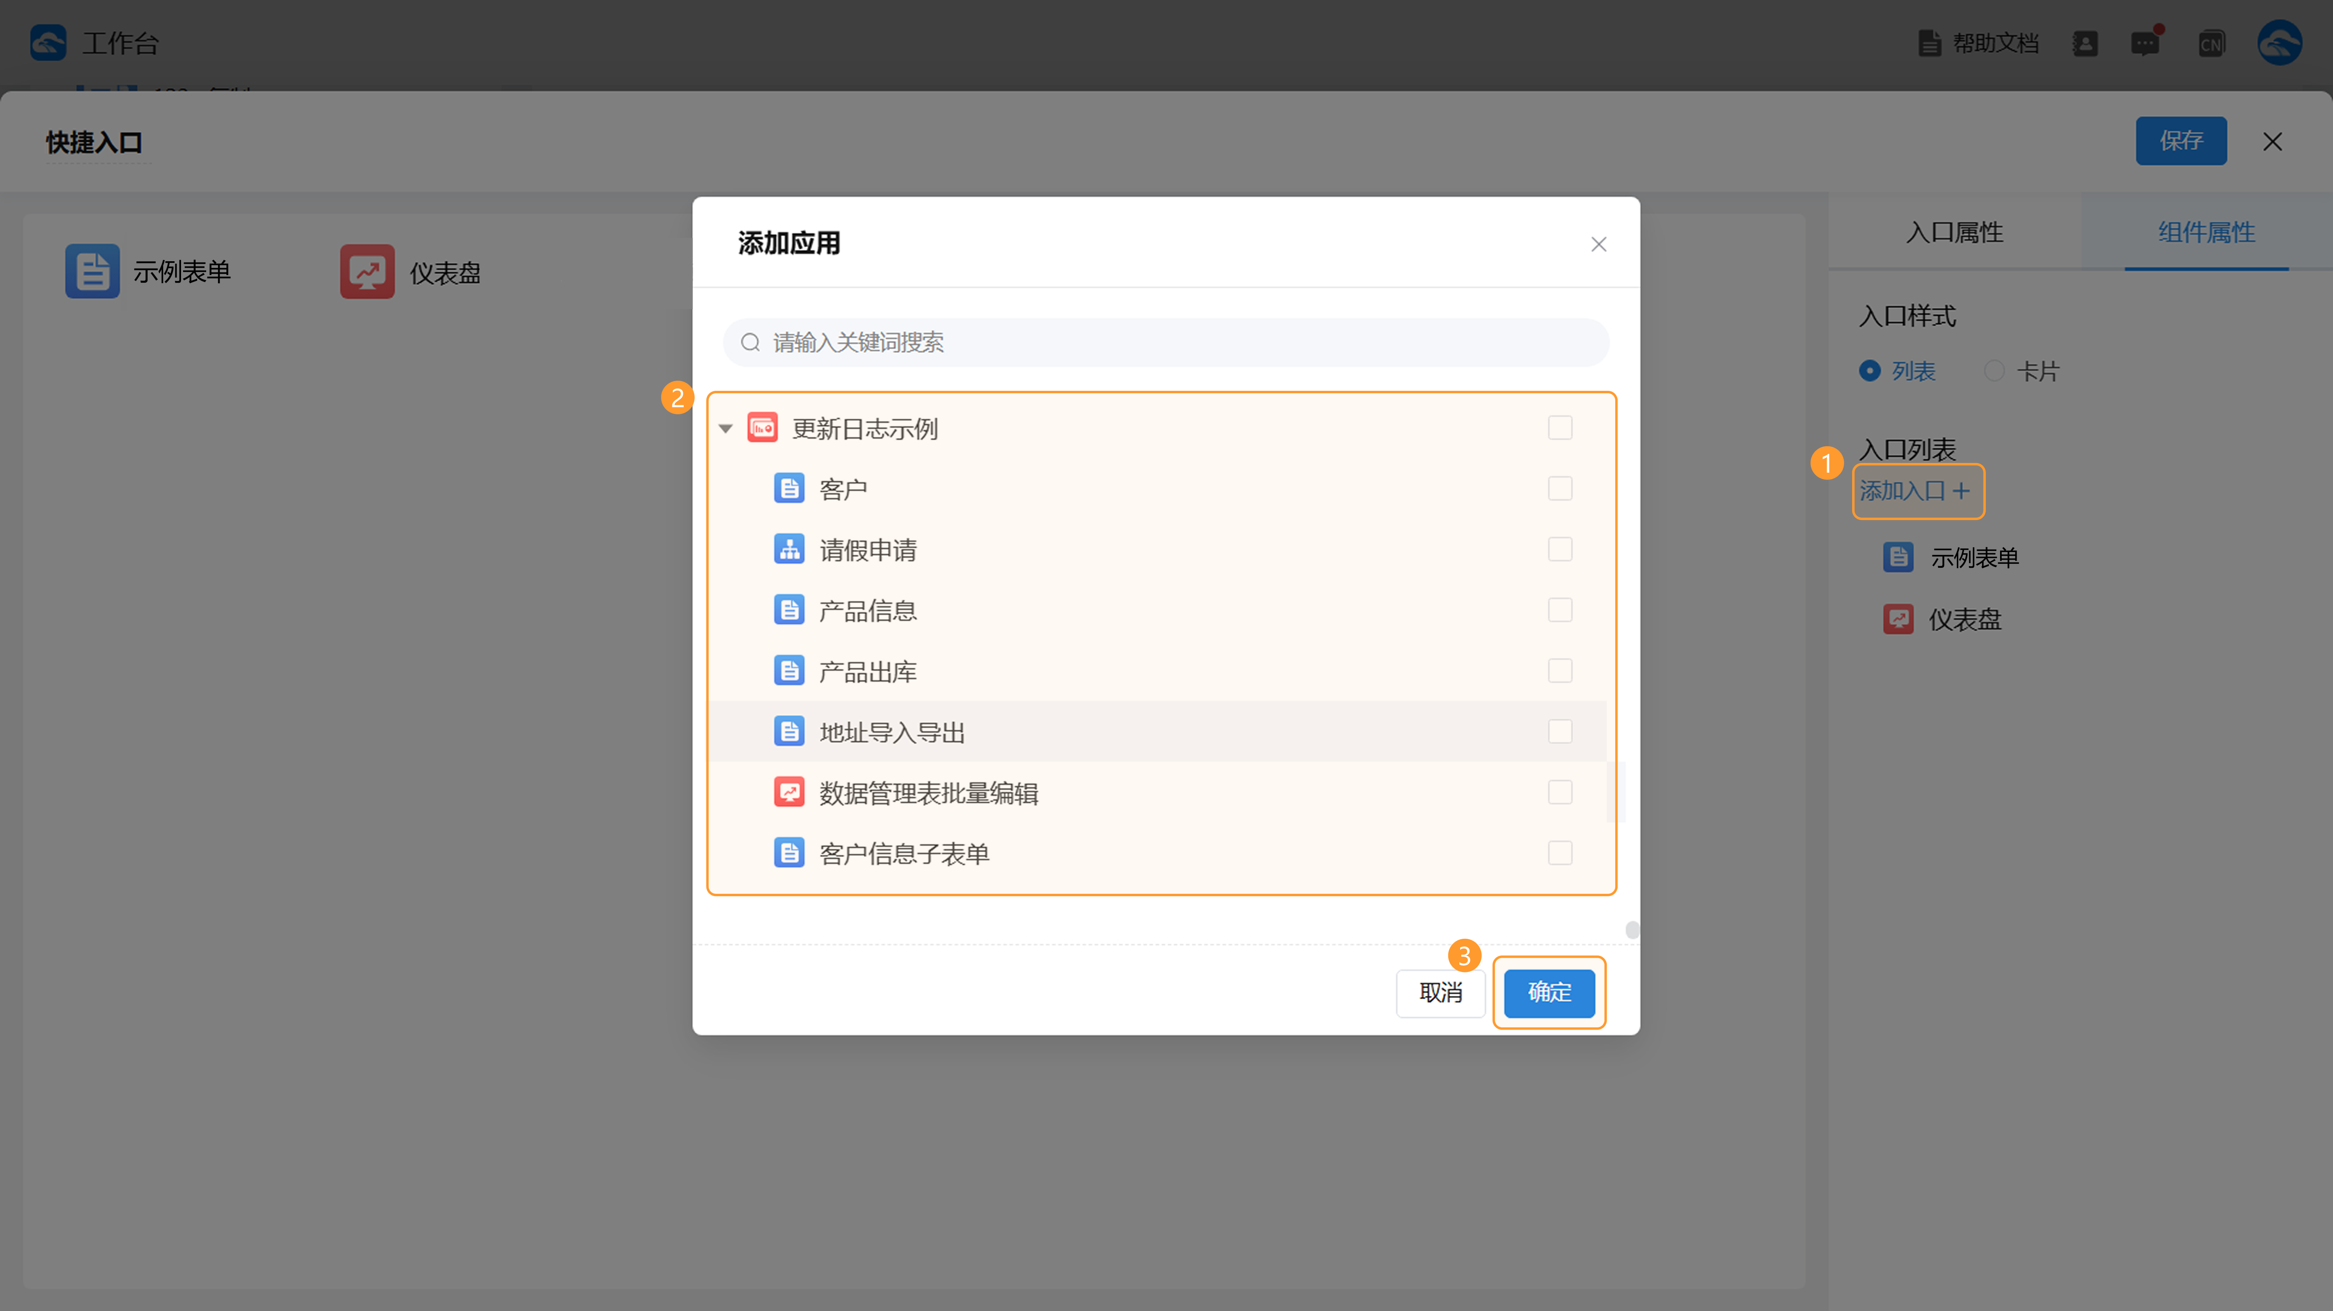The image size is (2333, 1311).
Task: Select the 列表 entry style radio
Action: (x=1869, y=371)
